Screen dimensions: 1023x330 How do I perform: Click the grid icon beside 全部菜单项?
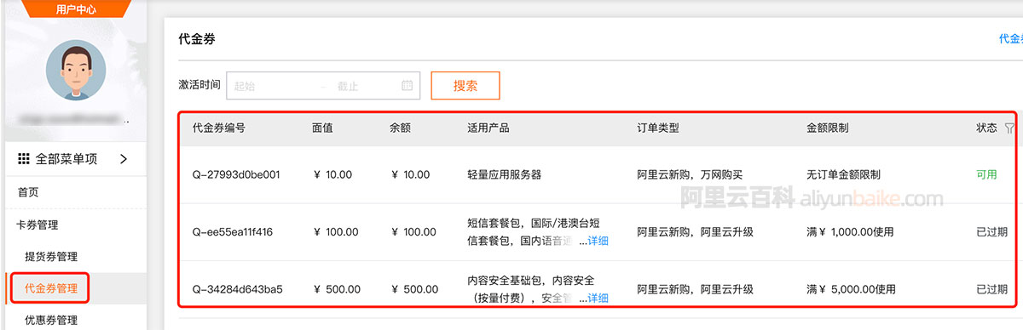[x=23, y=158]
